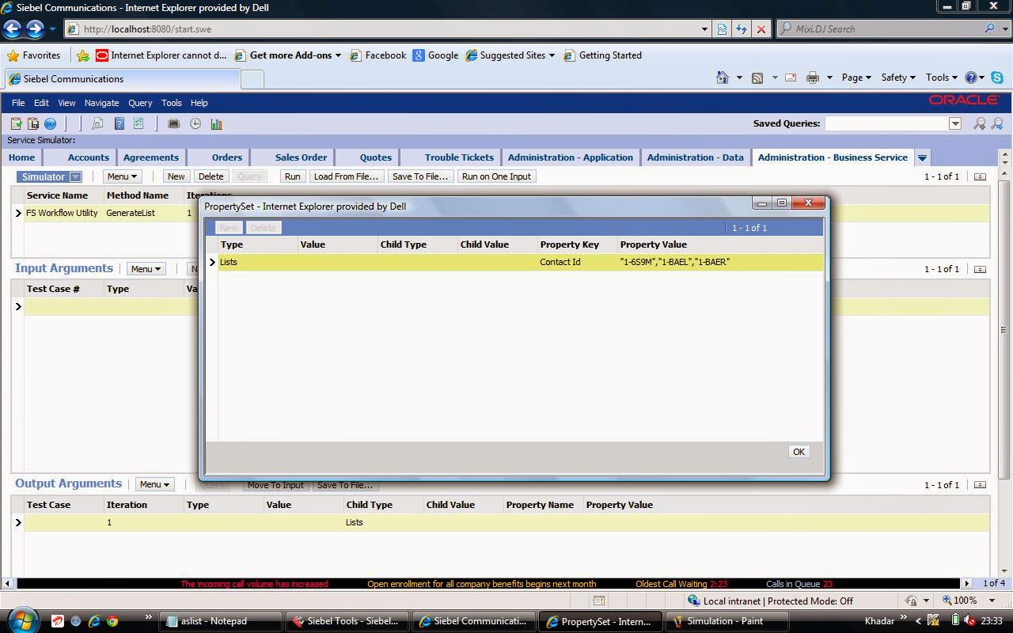Switch to Simulation - Paint in taskbar

pos(726,621)
